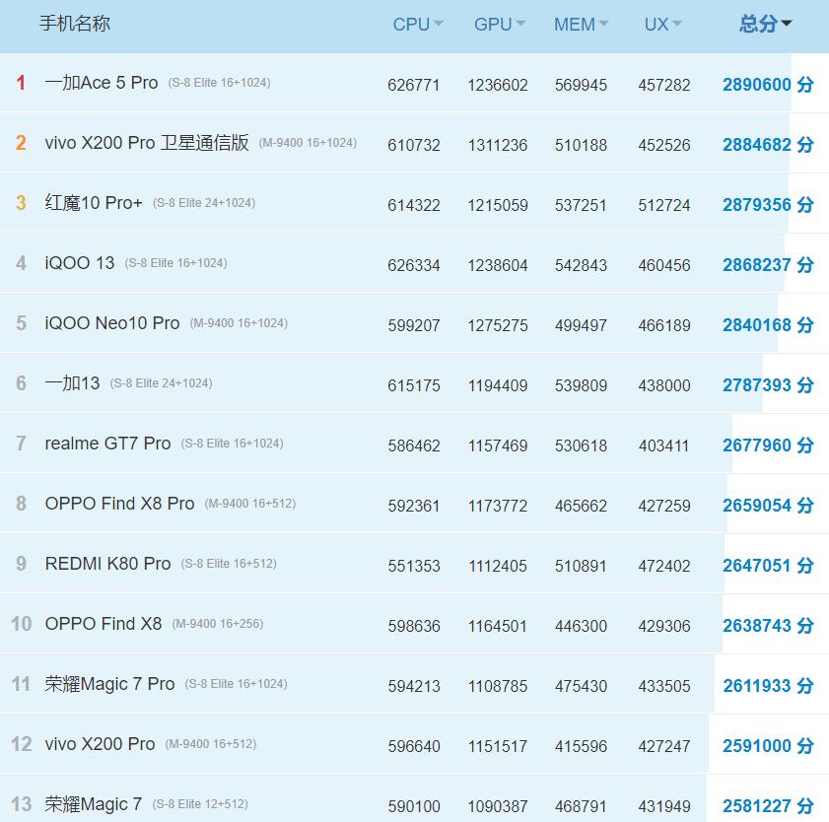Sort by UX score column
829x822 pixels.
[662, 25]
